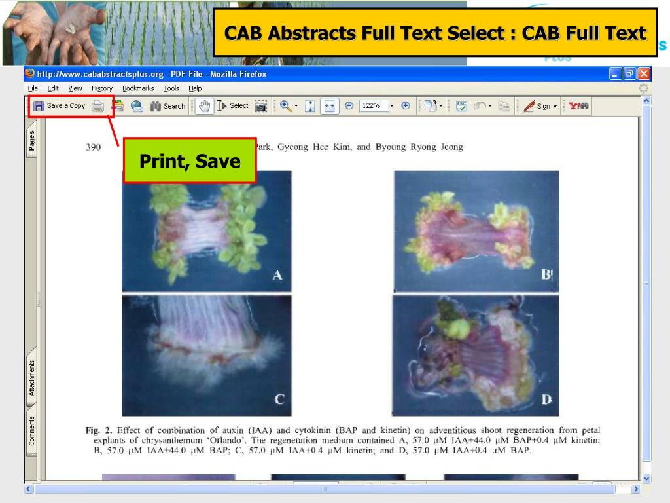Open the Pages side panel tab
The image size is (670, 503).
point(31,141)
